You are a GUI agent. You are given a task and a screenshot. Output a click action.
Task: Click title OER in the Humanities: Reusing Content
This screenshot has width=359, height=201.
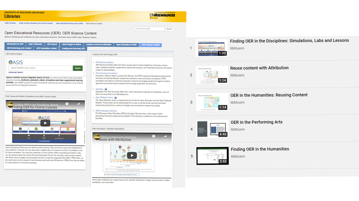(x=269, y=95)
